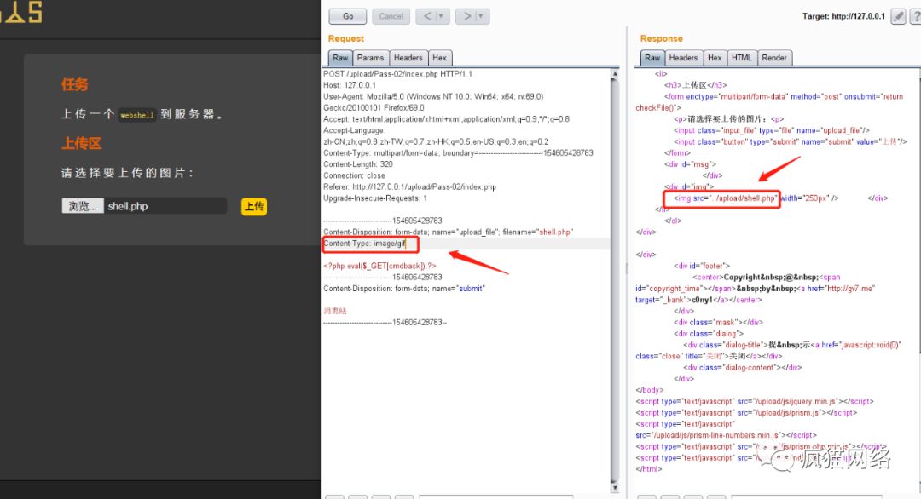Click the Request pane vertical scrollbar track
This screenshot has height=499, width=921.
click(615, 282)
